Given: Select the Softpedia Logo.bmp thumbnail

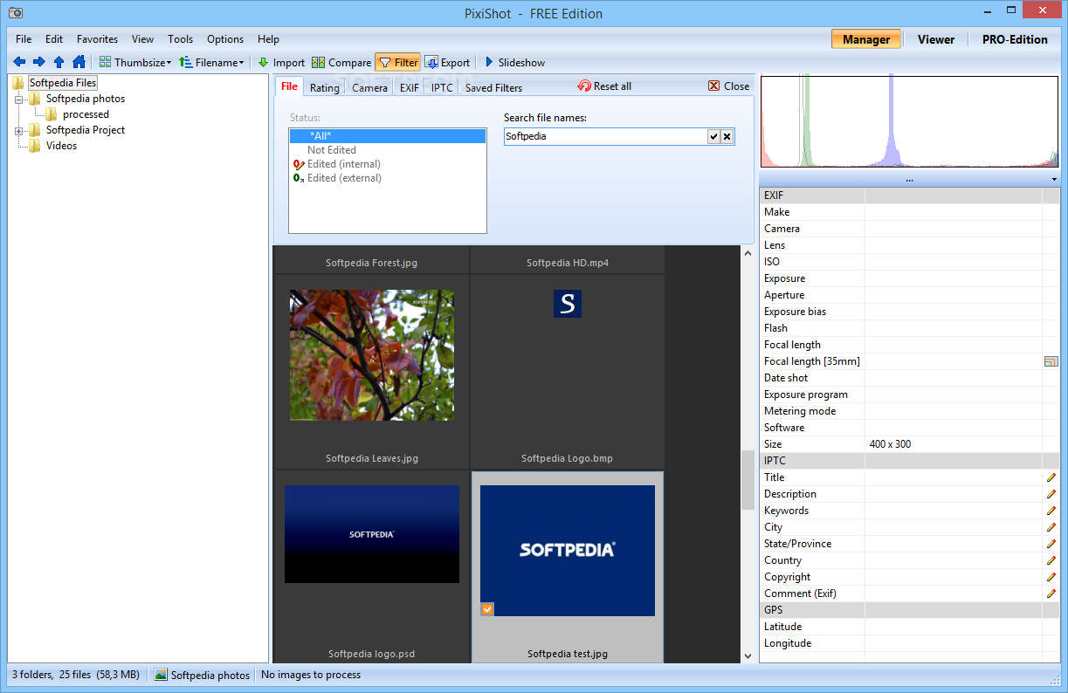Looking at the screenshot, I should 568,304.
